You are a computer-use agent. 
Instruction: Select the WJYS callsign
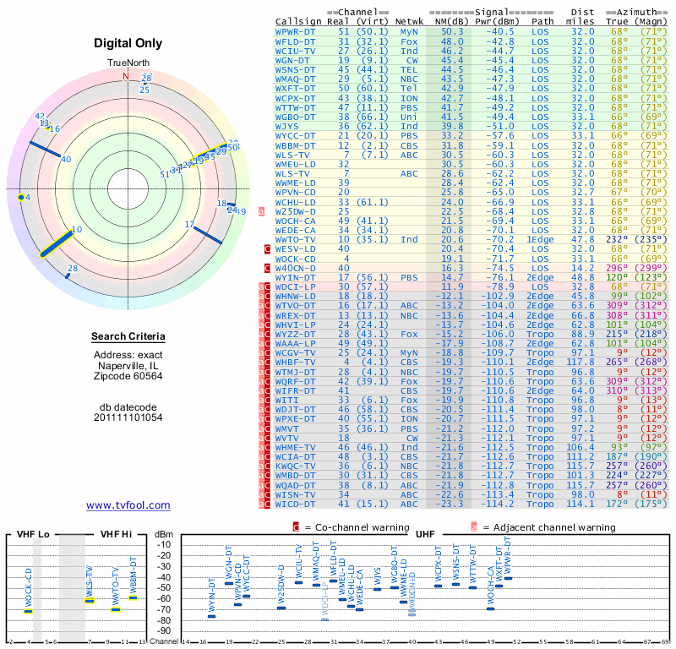(286, 127)
